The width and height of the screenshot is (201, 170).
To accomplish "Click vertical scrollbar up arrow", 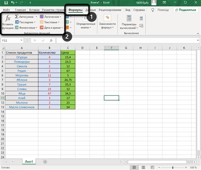I will [198, 48].
